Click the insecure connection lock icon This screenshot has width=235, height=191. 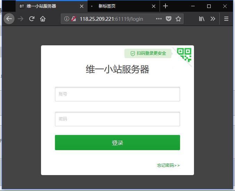pyautogui.click(x=74, y=19)
